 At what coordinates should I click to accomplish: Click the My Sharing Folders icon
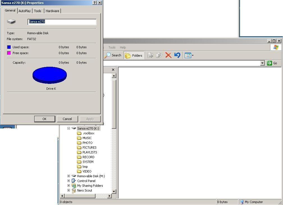pos(74,186)
